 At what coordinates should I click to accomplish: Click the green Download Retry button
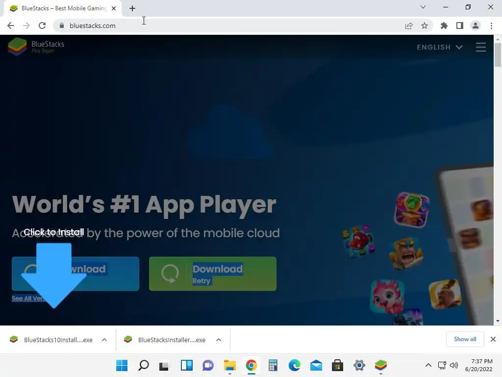(x=213, y=274)
